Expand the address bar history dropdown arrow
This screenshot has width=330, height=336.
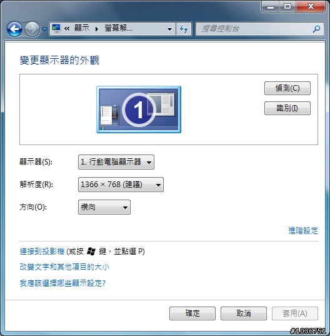169,29
